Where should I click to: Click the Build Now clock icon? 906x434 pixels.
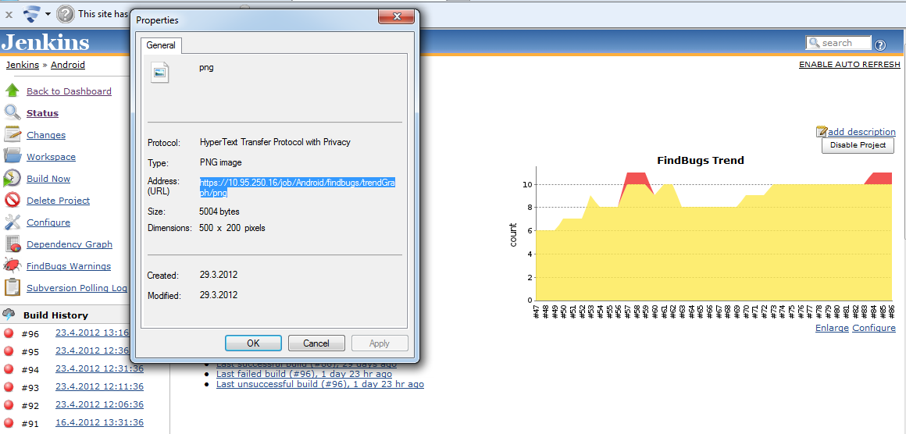pos(12,178)
